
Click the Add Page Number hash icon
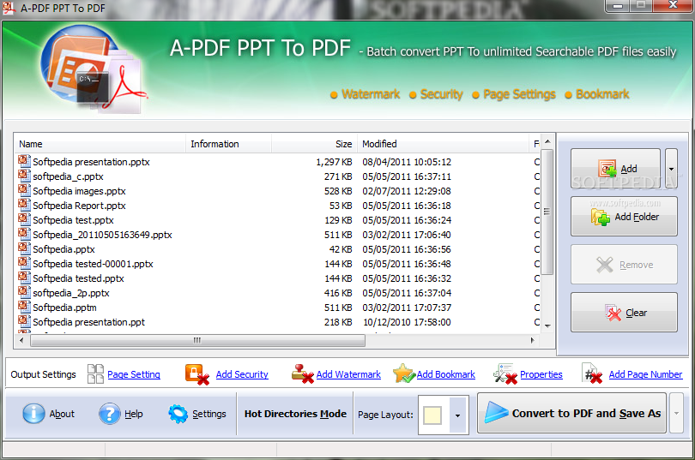(593, 373)
